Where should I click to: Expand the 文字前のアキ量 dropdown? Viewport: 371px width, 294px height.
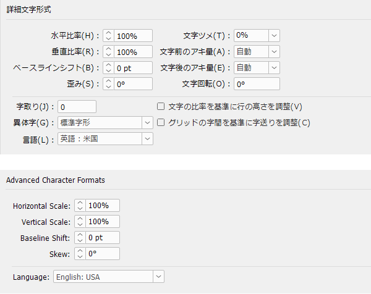(x=274, y=52)
